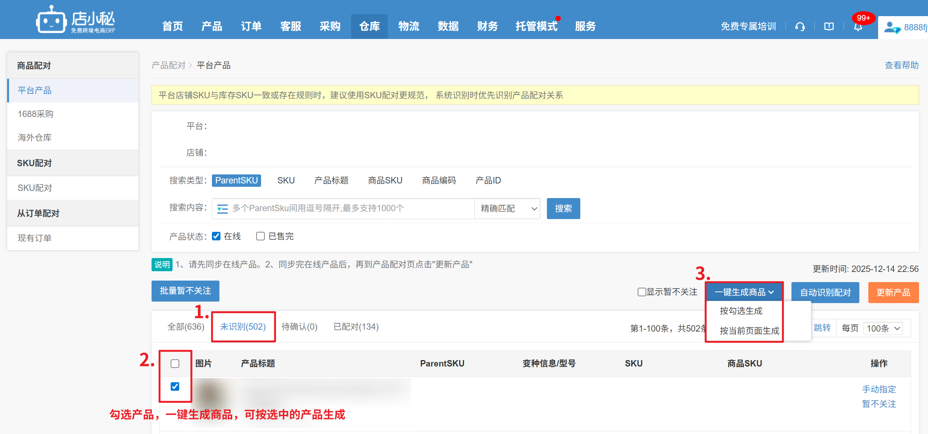Toggle 显示暂不关注 checkbox
The height and width of the screenshot is (434, 928).
(641, 292)
